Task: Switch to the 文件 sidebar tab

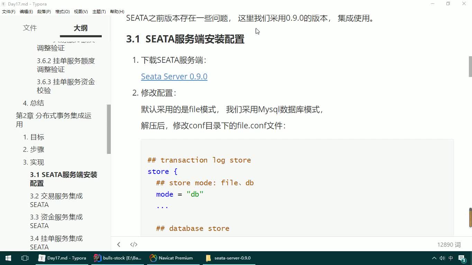Action: (30, 28)
